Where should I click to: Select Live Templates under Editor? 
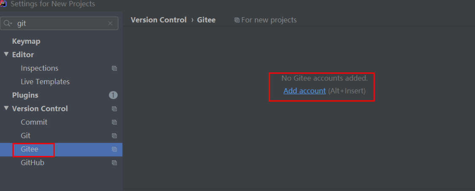click(x=45, y=82)
